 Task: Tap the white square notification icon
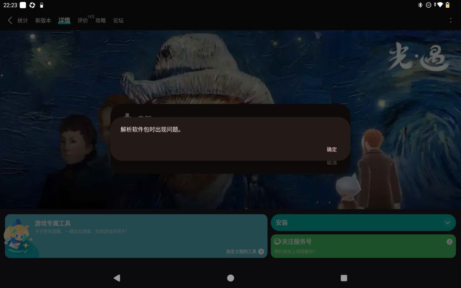(x=23, y=5)
